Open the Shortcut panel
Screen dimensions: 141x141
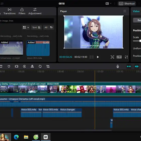[127, 4]
